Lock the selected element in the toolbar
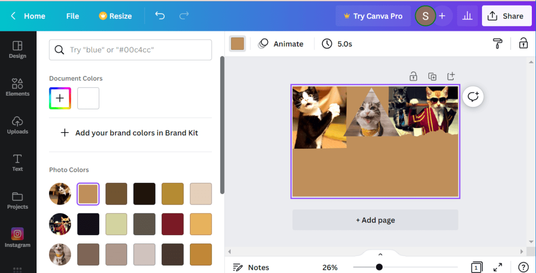 523,43
